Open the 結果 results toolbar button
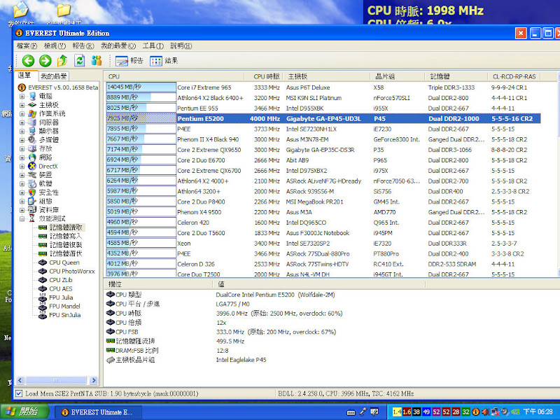 164,61
